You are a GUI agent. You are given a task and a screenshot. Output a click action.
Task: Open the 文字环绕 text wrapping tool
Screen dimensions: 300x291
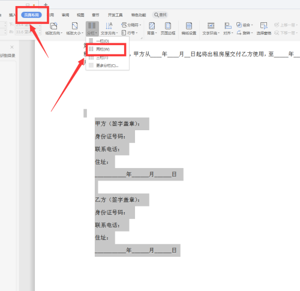[211, 29]
